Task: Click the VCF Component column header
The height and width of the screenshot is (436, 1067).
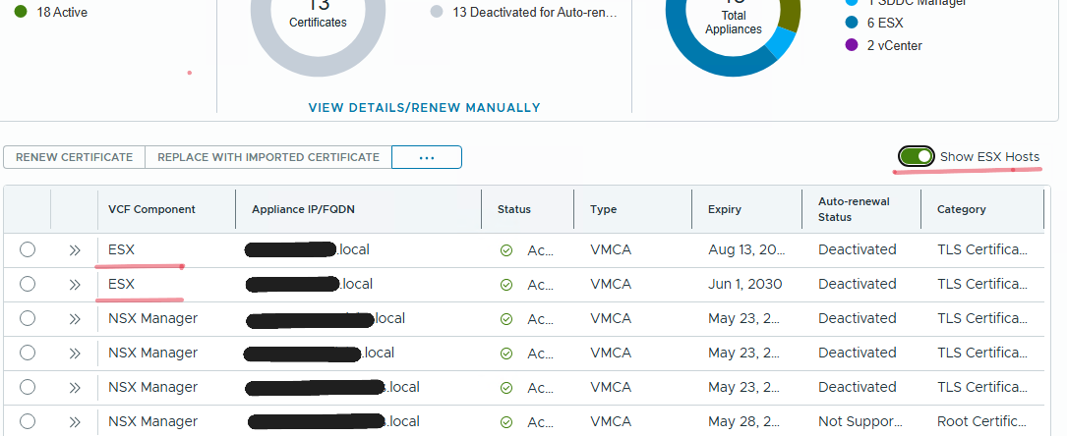Action: tap(151, 209)
